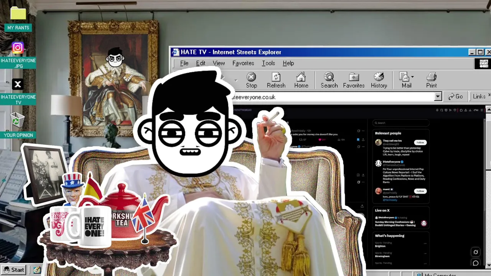491x276 pixels.
Task: Refresh the page using the toolbar
Action: click(276, 80)
